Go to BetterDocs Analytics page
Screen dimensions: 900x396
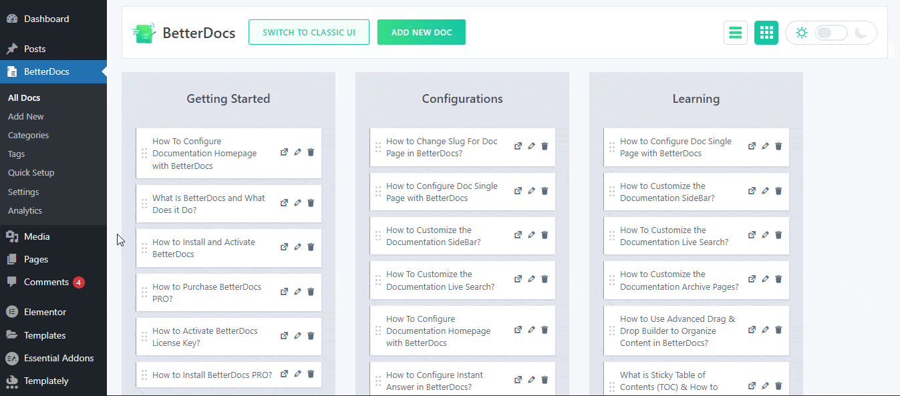[x=25, y=210]
